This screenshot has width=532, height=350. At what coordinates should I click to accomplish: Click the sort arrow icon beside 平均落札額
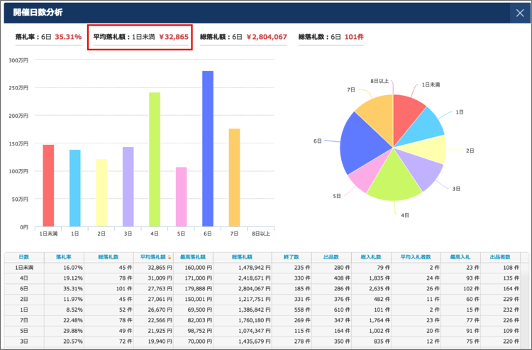tap(169, 257)
